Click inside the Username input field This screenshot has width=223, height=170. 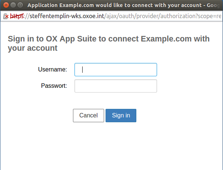116,70
